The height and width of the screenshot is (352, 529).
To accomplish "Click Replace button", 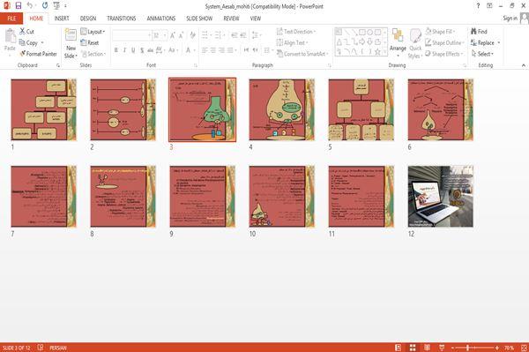I will tap(483, 42).
